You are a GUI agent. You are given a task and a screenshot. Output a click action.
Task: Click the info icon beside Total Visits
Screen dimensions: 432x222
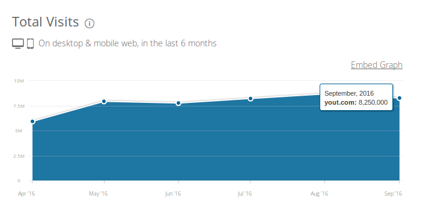click(90, 23)
